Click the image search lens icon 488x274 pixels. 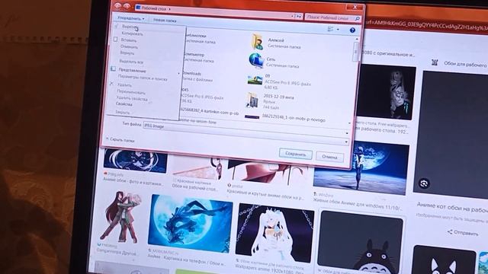(x=424, y=183)
